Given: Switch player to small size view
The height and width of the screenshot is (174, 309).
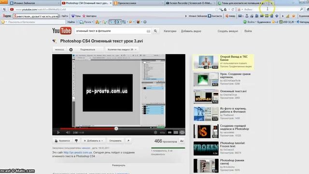Looking at the screenshot, I should click(169, 132).
